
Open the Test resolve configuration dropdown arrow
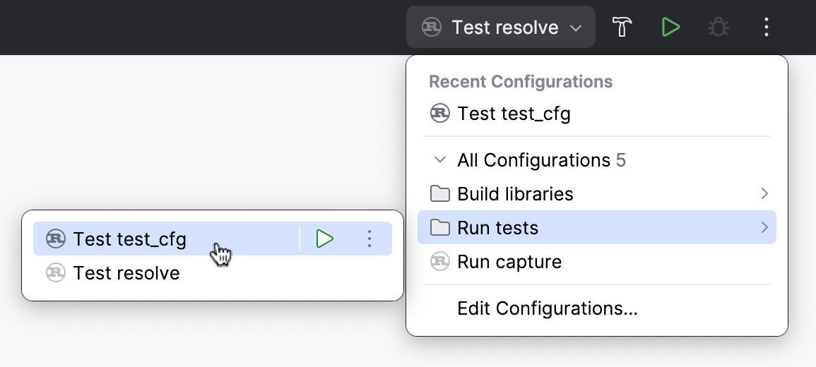click(576, 28)
